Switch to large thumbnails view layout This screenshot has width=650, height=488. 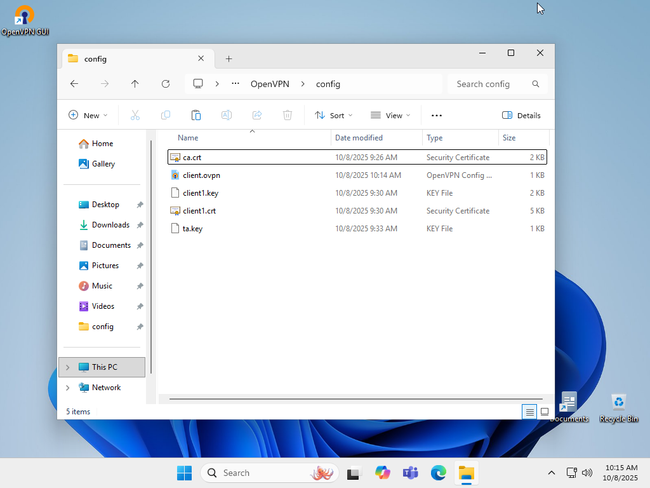pyautogui.click(x=545, y=412)
